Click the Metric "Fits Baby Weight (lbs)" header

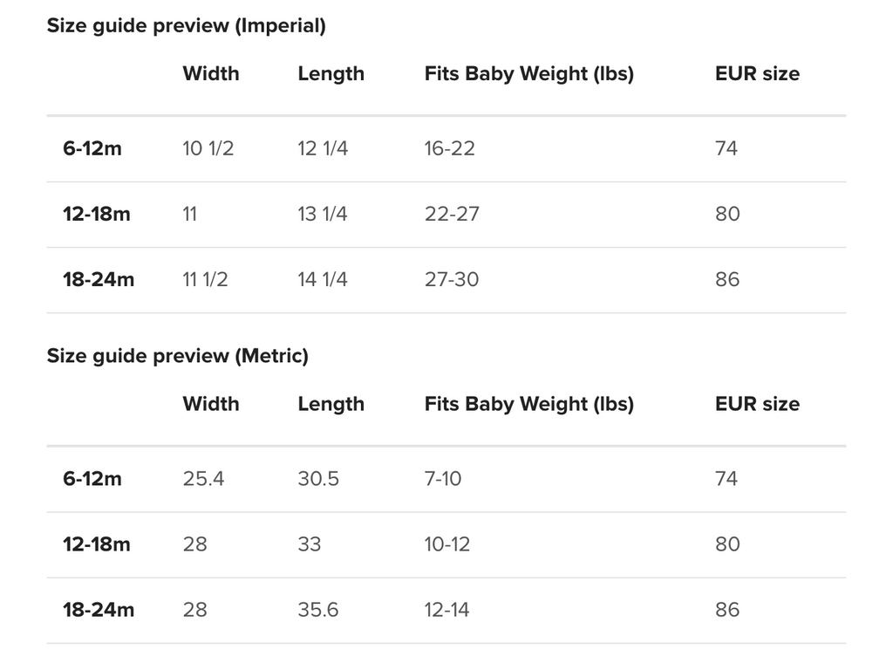coord(528,404)
